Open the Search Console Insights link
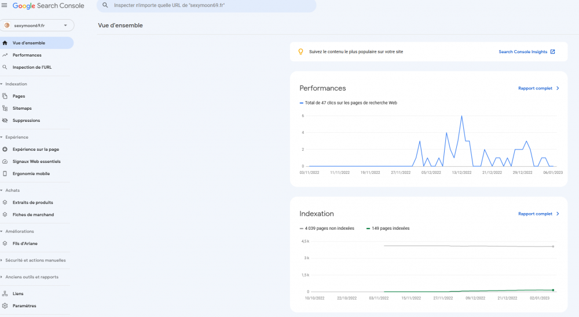 pos(526,51)
